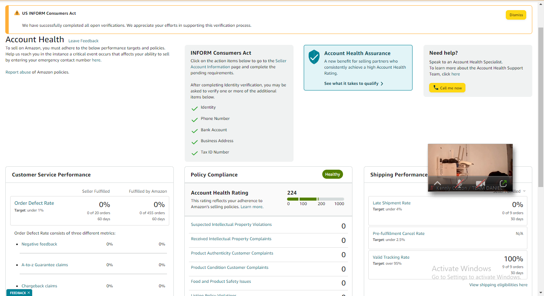This screenshot has height=296, width=544.
Task: Click the 100% Valid Tracking Rate value
Action: [x=513, y=259]
